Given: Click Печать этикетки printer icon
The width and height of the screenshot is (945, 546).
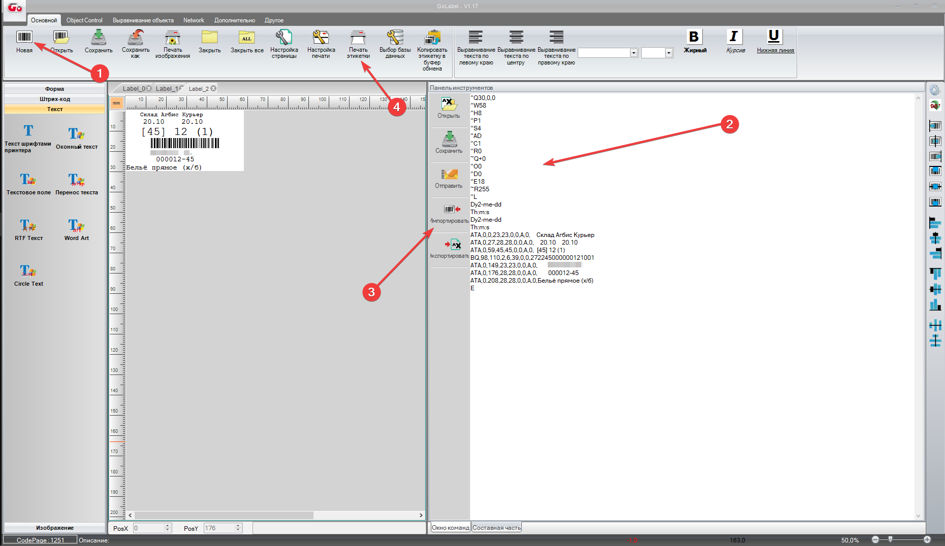Looking at the screenshot, I should [x=358, y=37].
